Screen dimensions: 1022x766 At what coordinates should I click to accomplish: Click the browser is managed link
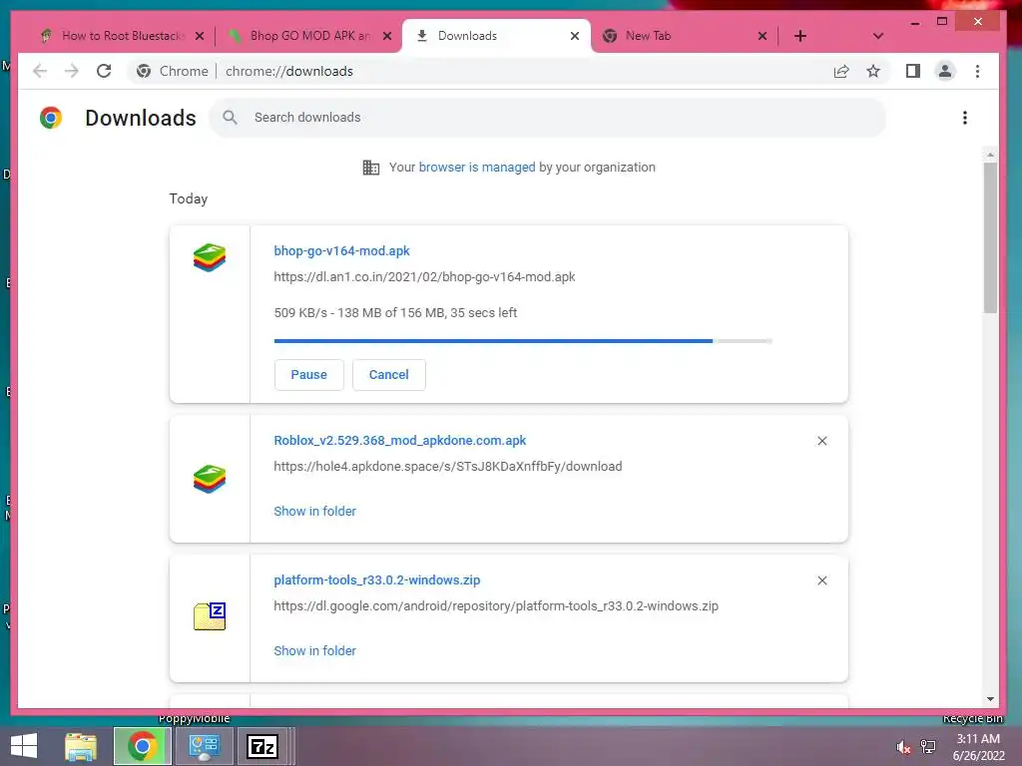476,167
